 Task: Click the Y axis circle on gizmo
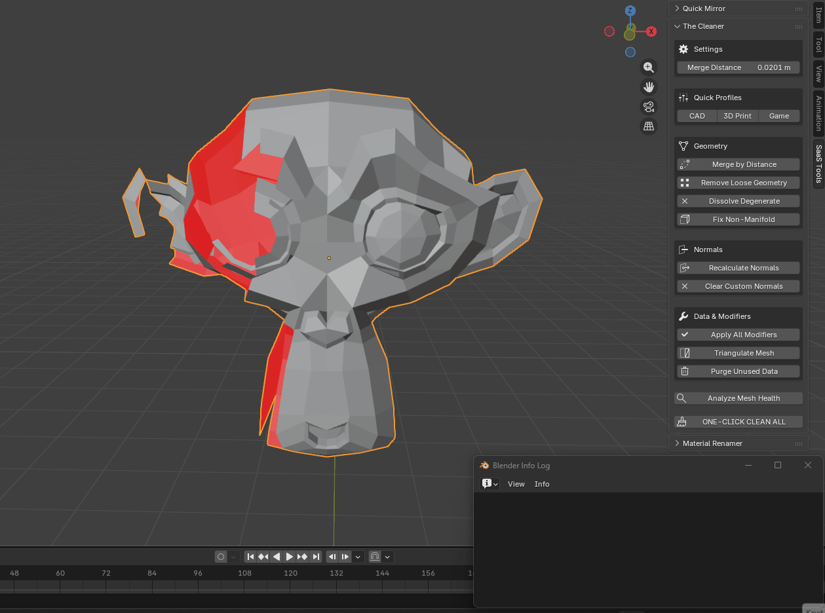pos(630,34)
